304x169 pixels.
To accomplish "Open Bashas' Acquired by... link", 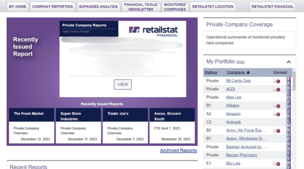I will 246,147.
